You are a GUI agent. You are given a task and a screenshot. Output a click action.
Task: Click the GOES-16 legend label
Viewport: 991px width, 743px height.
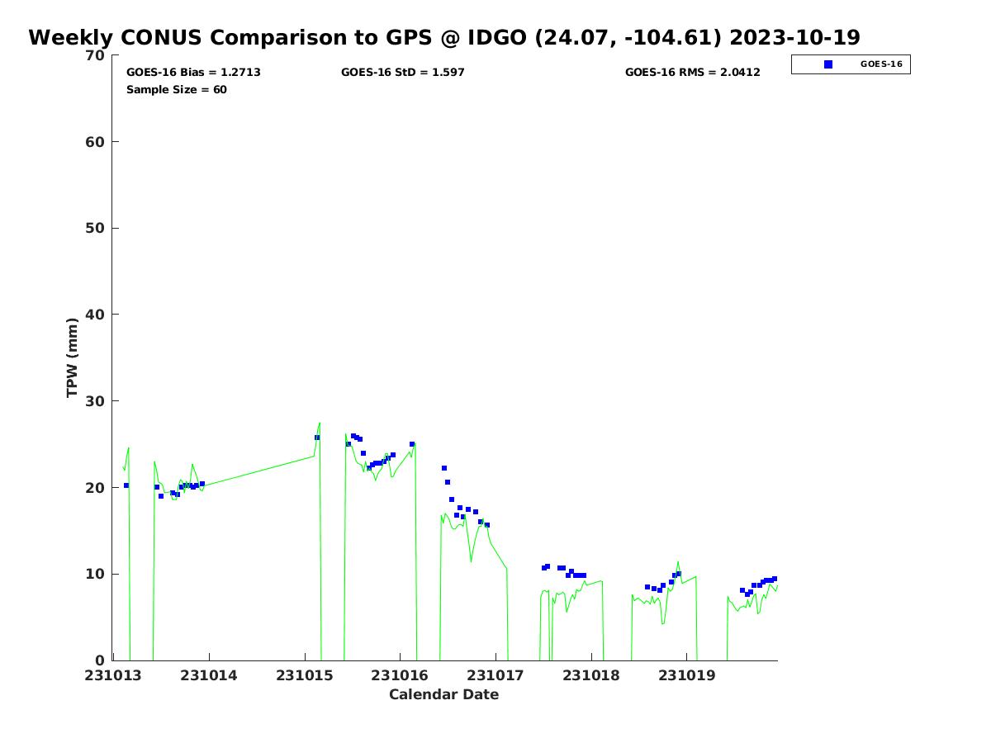[x=881, y=64]
